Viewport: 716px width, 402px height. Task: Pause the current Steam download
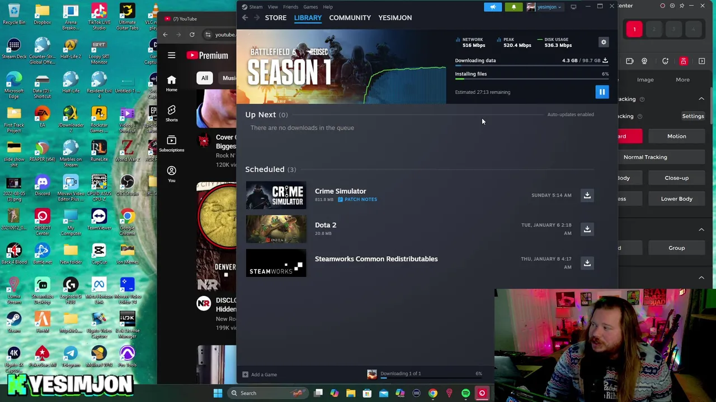[602, 92]
